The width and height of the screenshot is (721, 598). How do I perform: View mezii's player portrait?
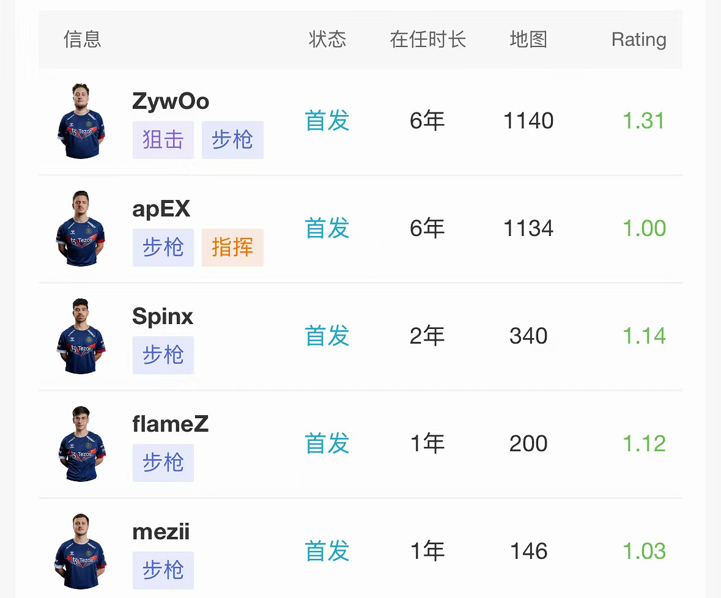click(81, 552)
